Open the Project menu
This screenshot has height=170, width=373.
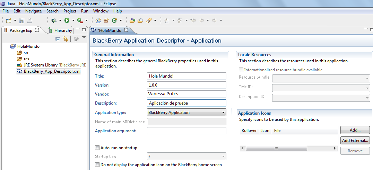point(70,11)
